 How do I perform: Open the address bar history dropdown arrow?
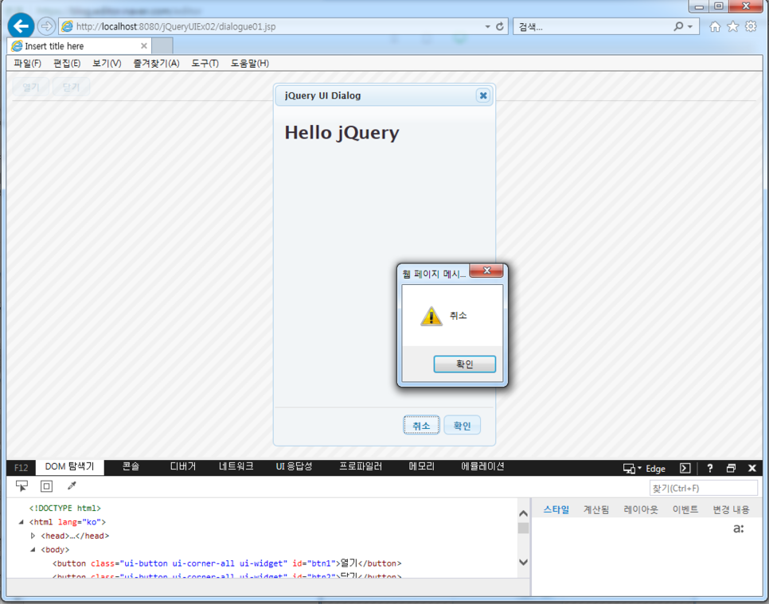(x=487, y=26)
